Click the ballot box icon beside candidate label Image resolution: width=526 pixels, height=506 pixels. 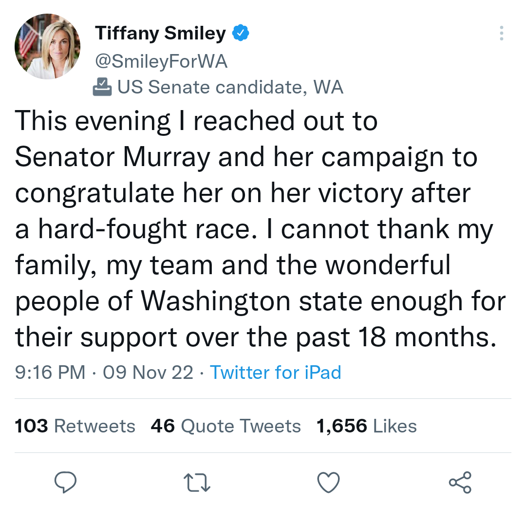pos(102,87)
